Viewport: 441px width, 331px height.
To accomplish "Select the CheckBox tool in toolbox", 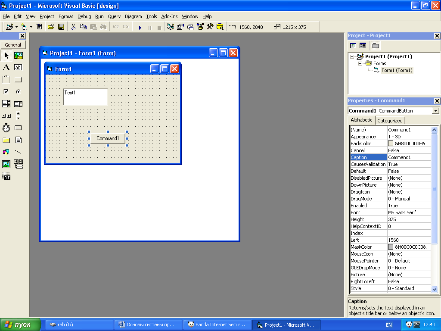I will [6, 91].
